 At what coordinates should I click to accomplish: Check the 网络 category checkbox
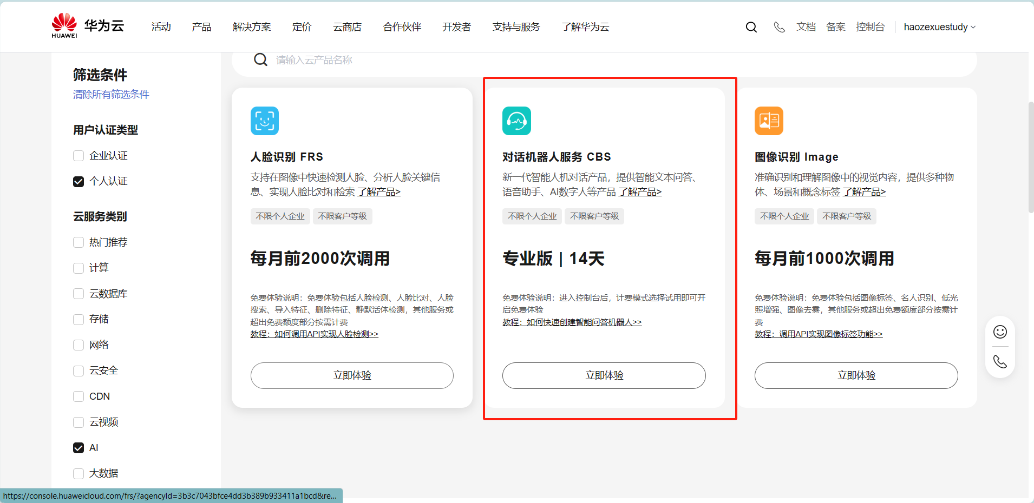pyautogui.click(x=78, y=345)
